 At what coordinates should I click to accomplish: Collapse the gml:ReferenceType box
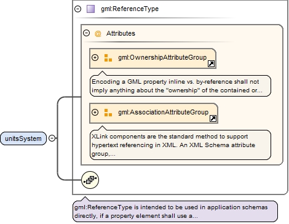point(78,9)
